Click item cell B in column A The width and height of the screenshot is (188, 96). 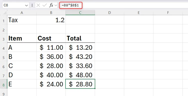tap(22, 56)
